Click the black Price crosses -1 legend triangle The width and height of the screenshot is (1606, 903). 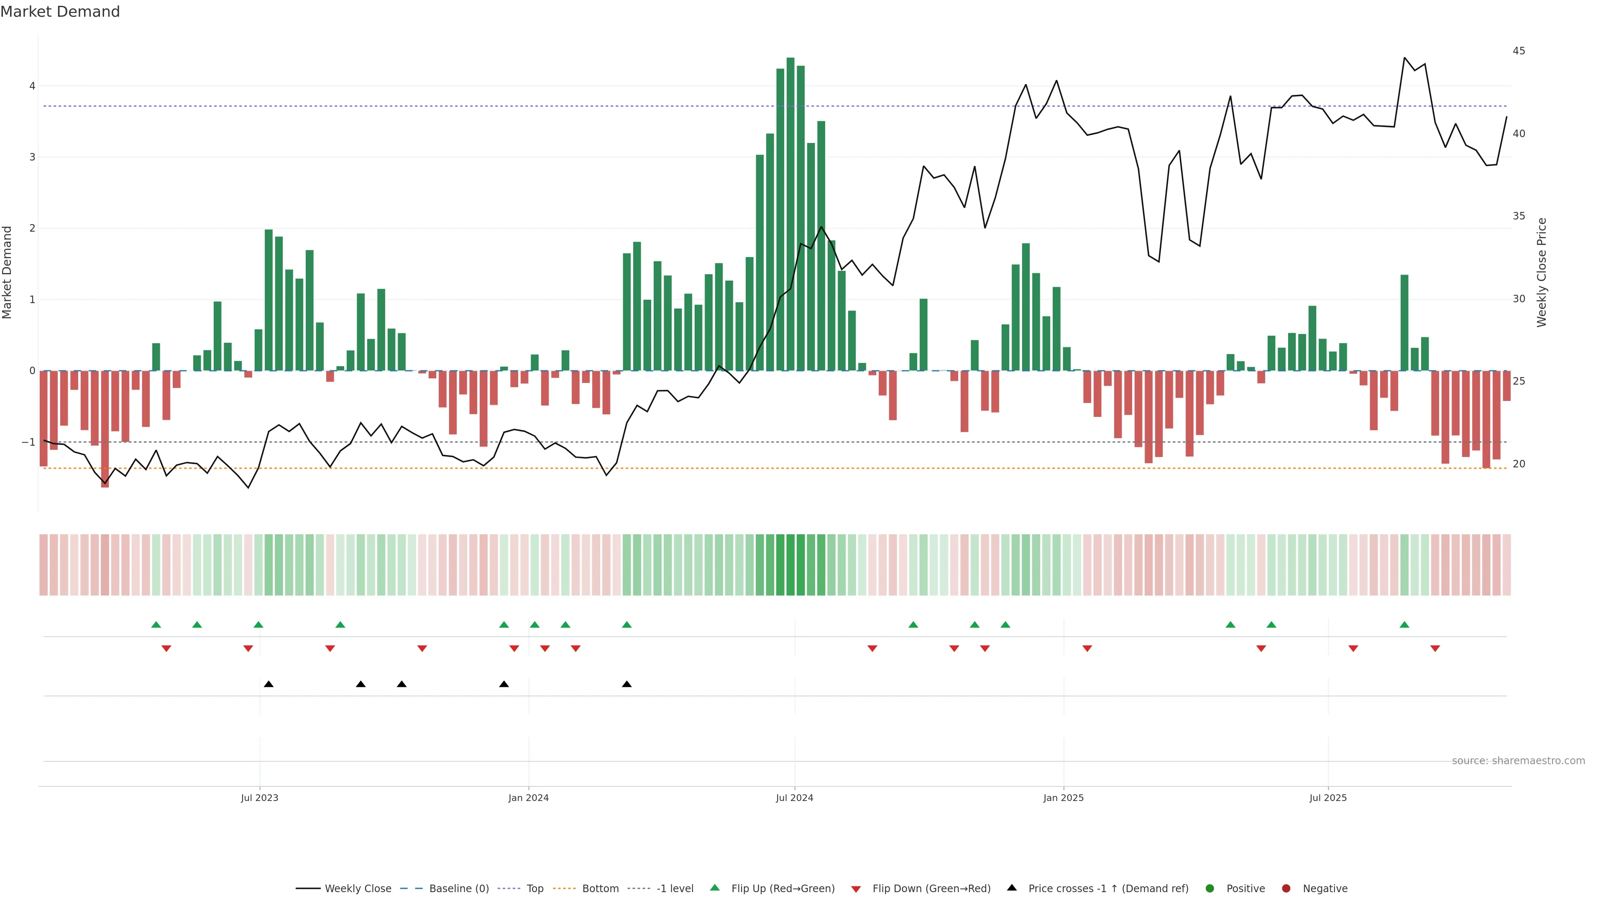click(x=1011, y=888)
